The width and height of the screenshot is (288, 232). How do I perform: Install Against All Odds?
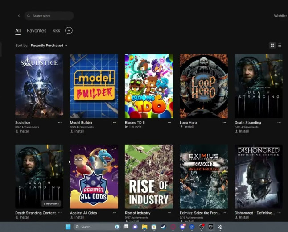(x=77, y=217)
